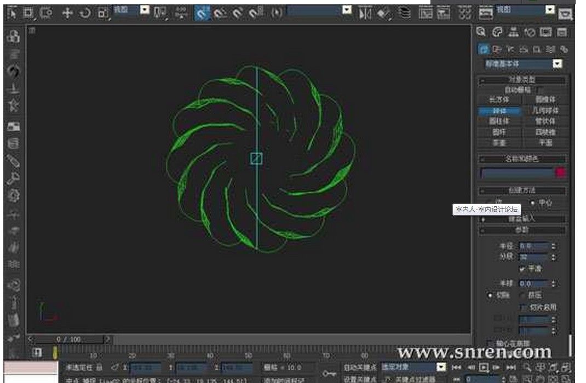Screen dimensions: 586x383
Task: Select the Cameras category icon
Action: (524, 49)
